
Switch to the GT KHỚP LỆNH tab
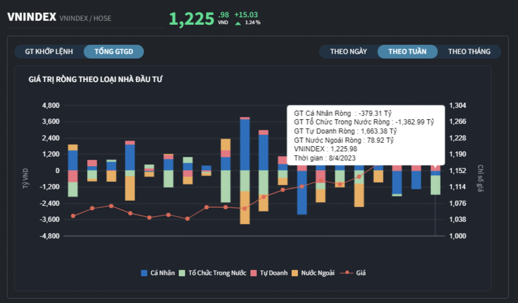[x=49, y=52]
